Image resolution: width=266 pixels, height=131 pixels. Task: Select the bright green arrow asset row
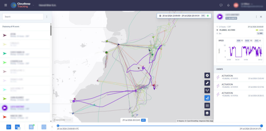point(25,63)
